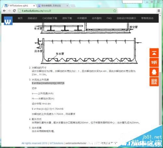
Task: Reload the page with refresh icon
Action: [14, 11]
